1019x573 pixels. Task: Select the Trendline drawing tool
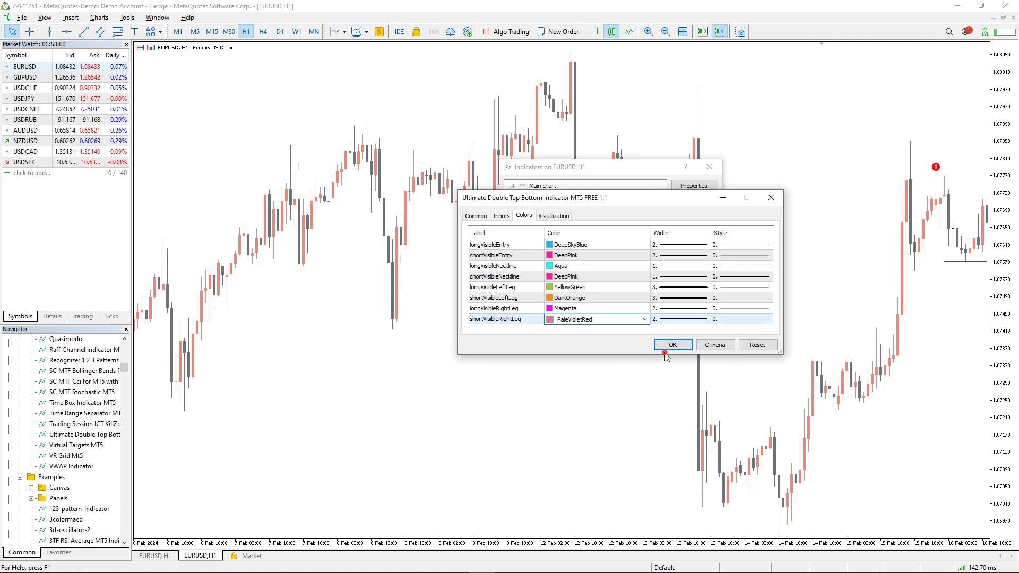[x=83, y=31]
